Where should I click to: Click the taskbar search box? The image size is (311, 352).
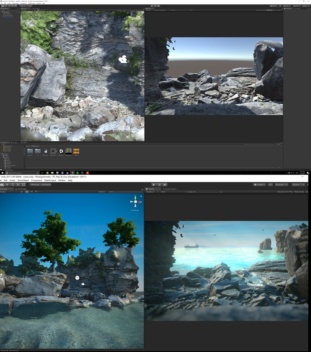click(x=22, y=173)
